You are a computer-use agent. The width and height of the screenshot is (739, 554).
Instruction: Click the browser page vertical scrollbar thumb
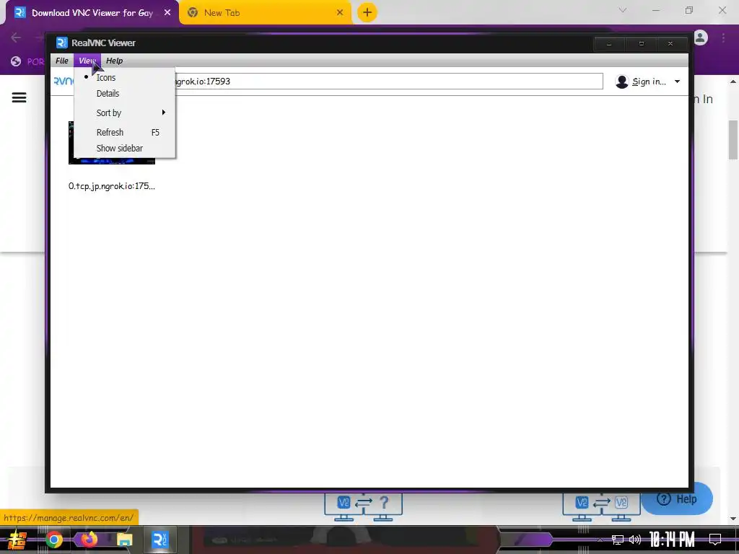click(733, 140)
